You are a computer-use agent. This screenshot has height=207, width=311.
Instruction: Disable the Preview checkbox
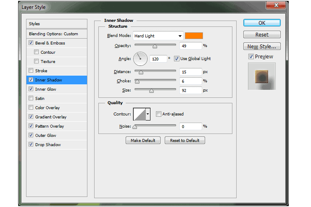click(251, 57)
